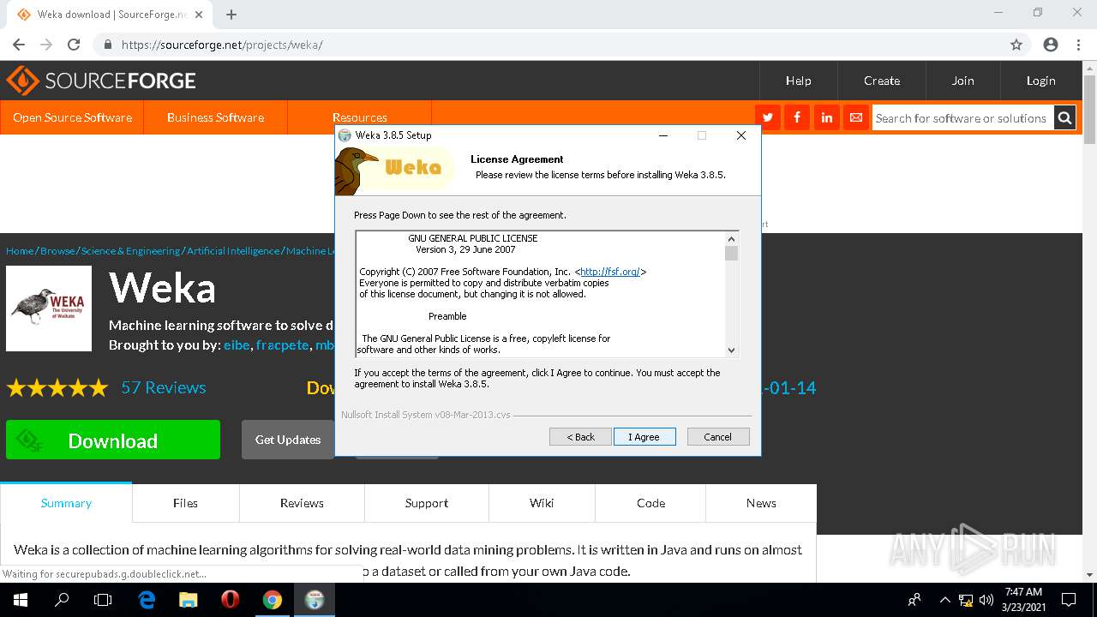Image resolution: width=1097 pixels, height=617 pixels.
Task: Switch to the Files tab
Action: pyautogui.click(x=185, y=503)
